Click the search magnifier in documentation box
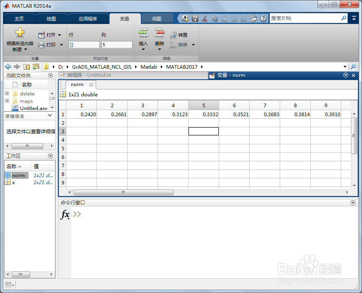Viewport: 362px width, 293px height. [x=344, y=18]
